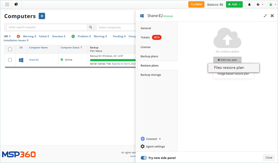Click the search magnifier button

point(91,27)
